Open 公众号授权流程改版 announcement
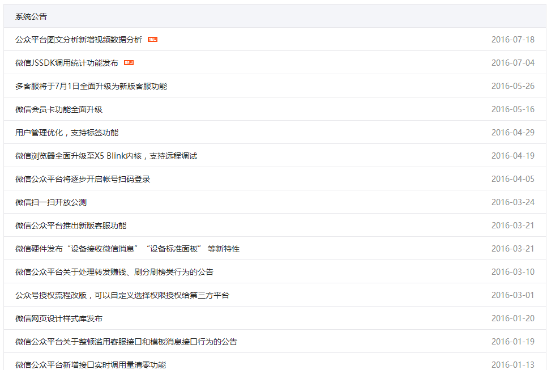 pos(122,295)
